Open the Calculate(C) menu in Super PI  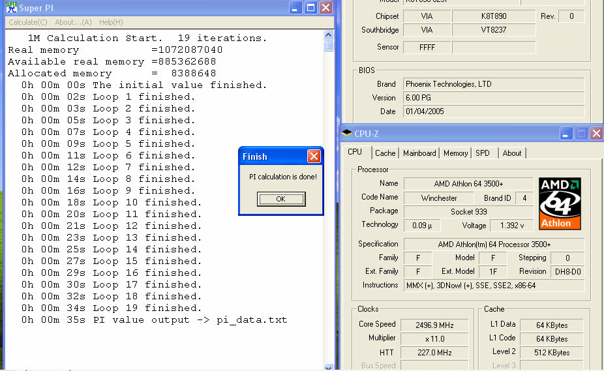click(x=28, y=22)
